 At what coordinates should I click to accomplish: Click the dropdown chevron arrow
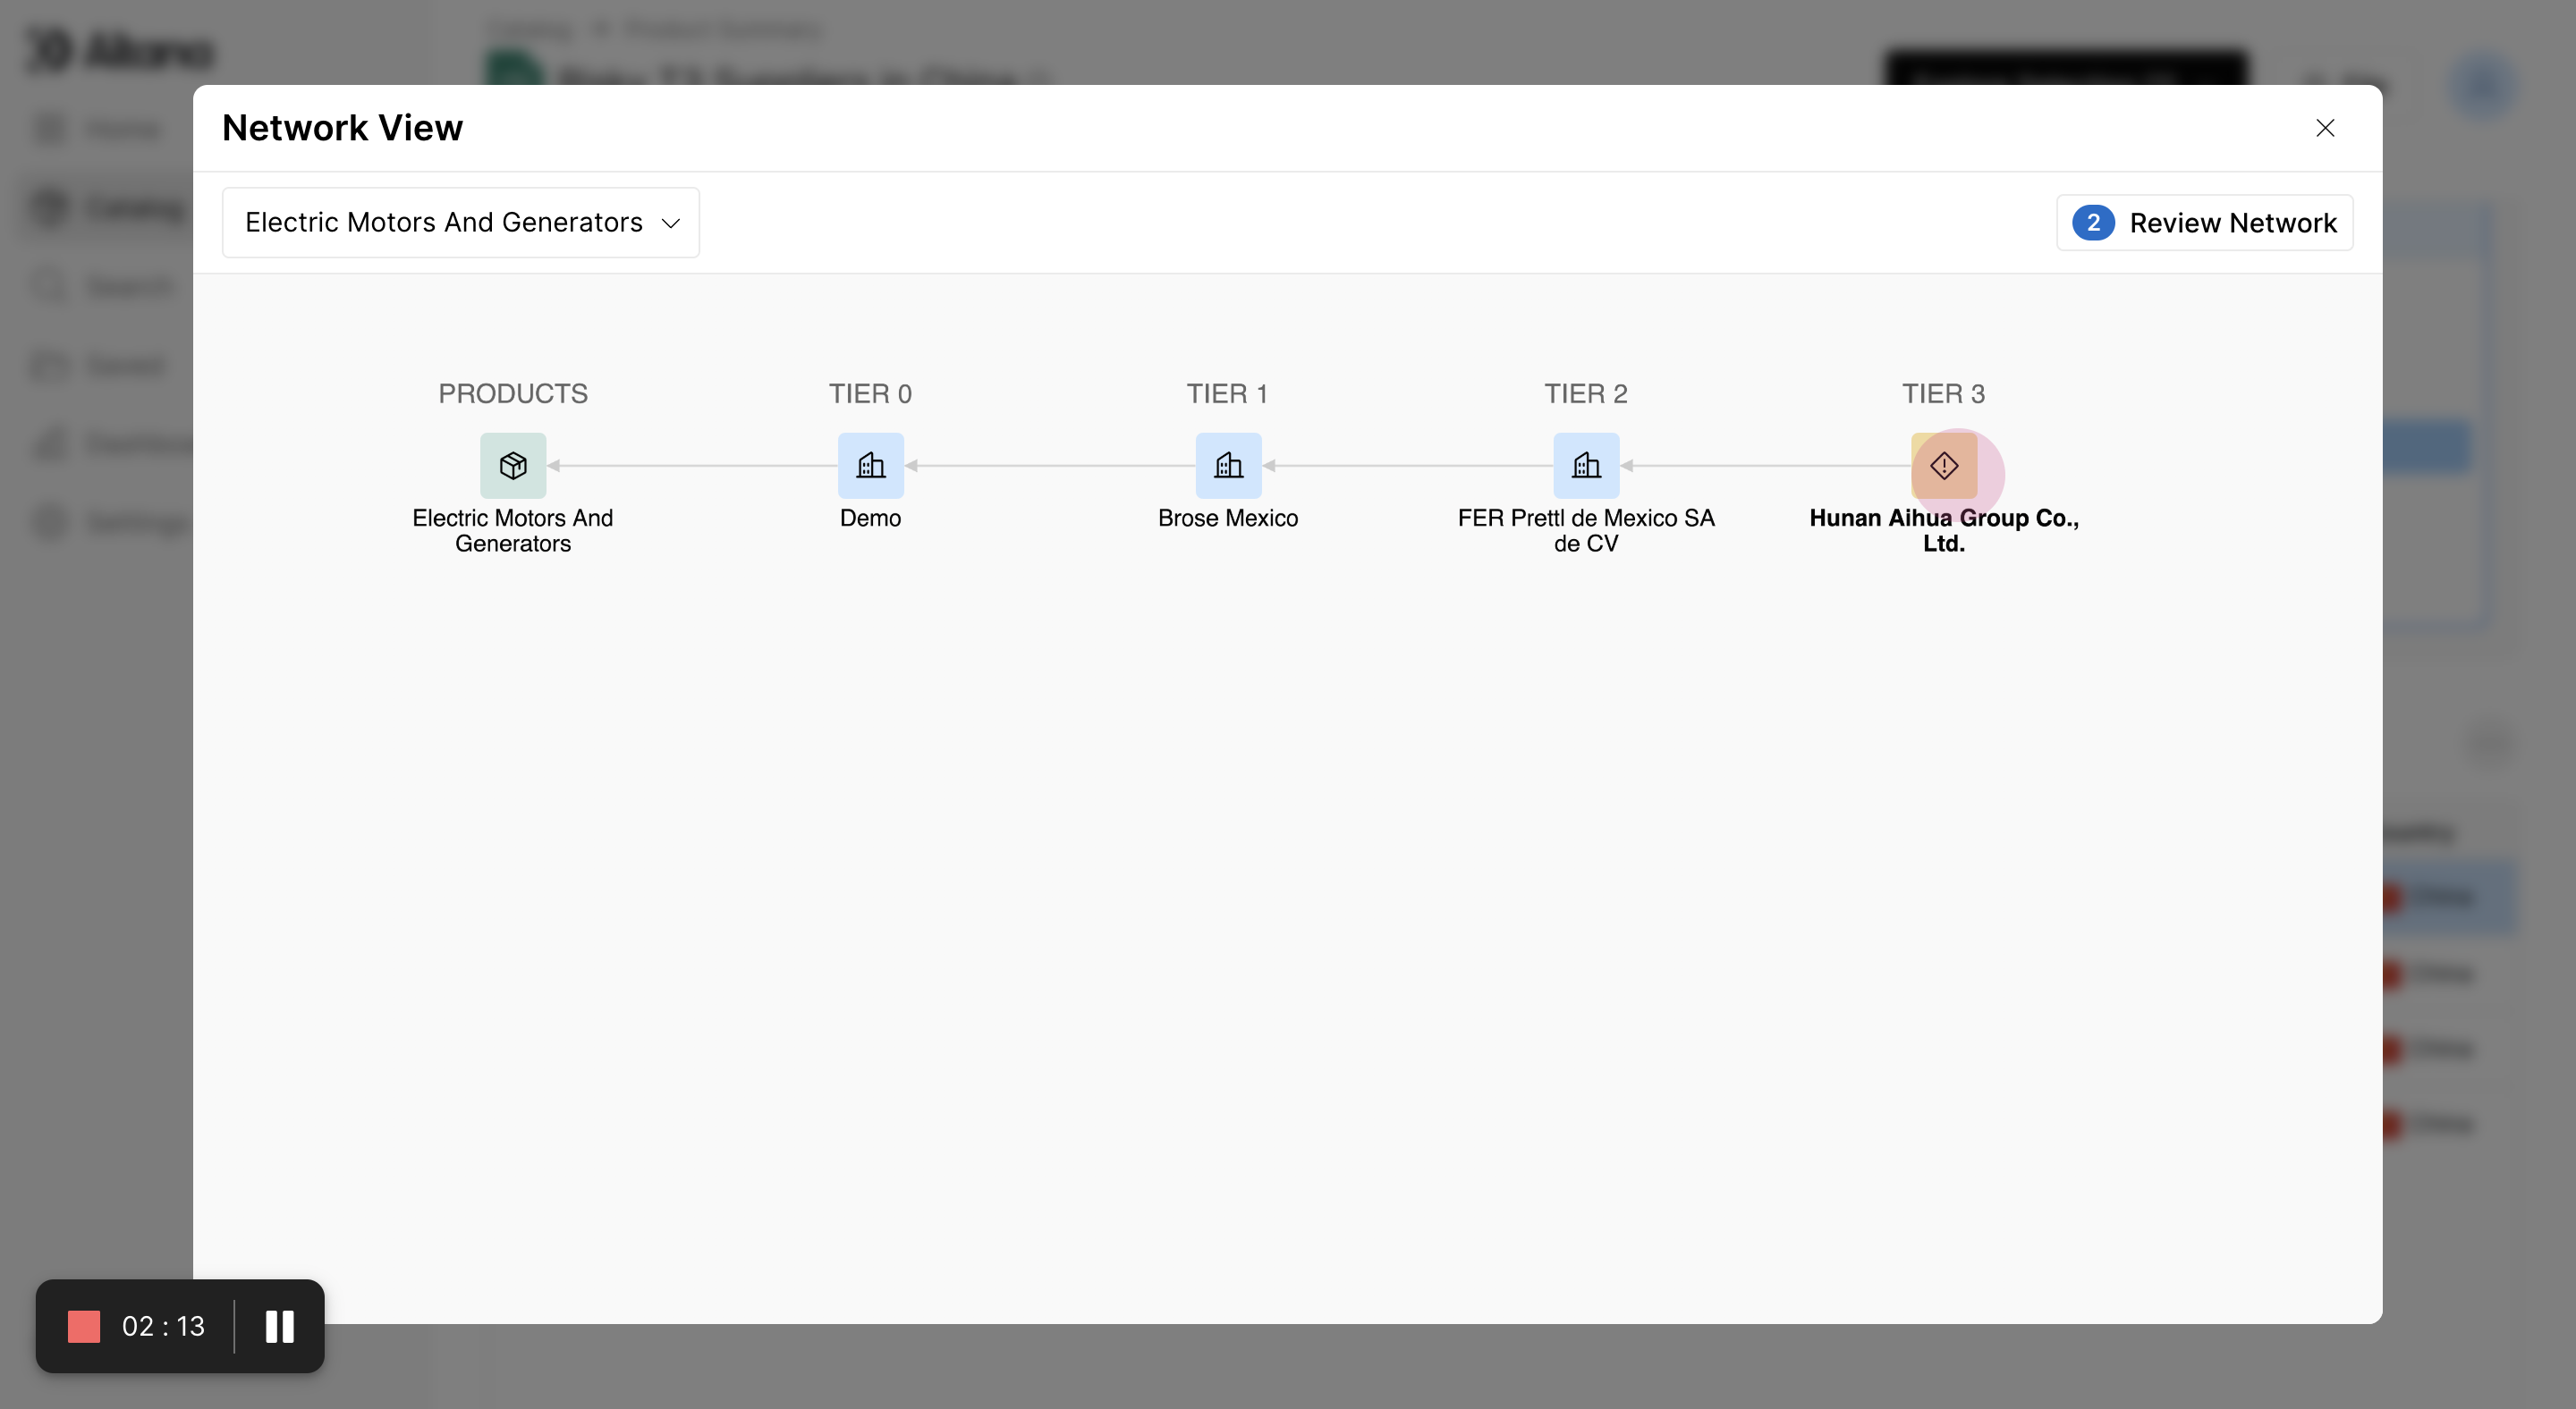tap(671, 223)
